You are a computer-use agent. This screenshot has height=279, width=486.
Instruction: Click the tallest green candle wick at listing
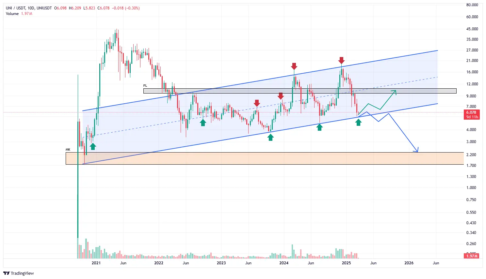pyautogui.click(x=78, y=98)
